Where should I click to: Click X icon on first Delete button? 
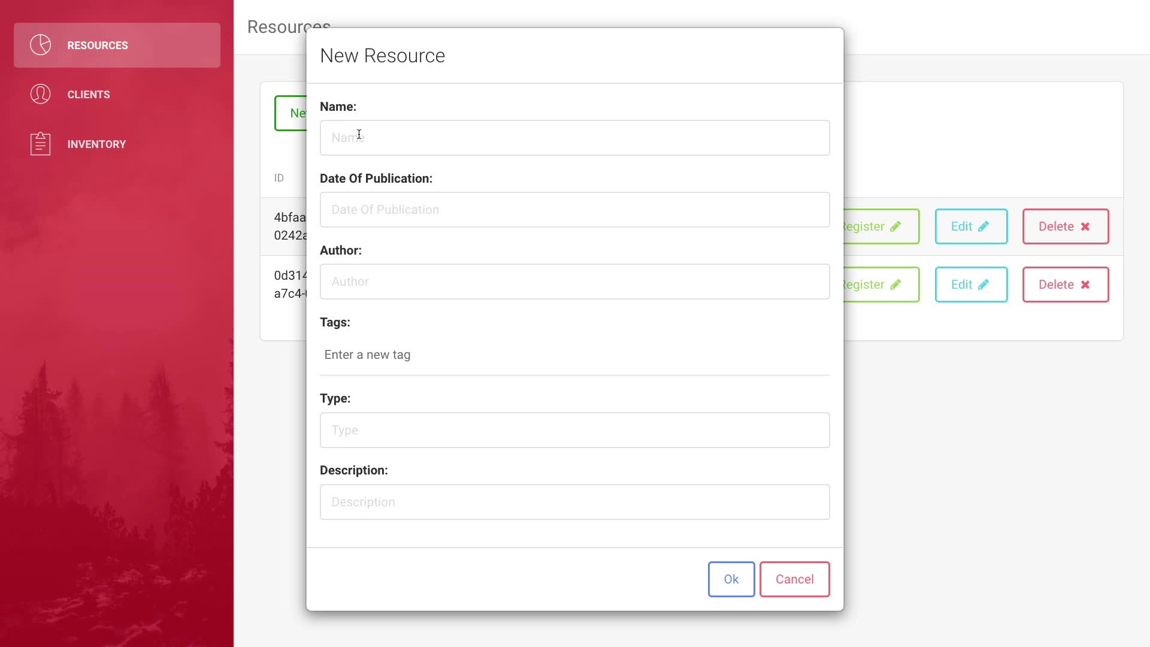point(1085,226)
